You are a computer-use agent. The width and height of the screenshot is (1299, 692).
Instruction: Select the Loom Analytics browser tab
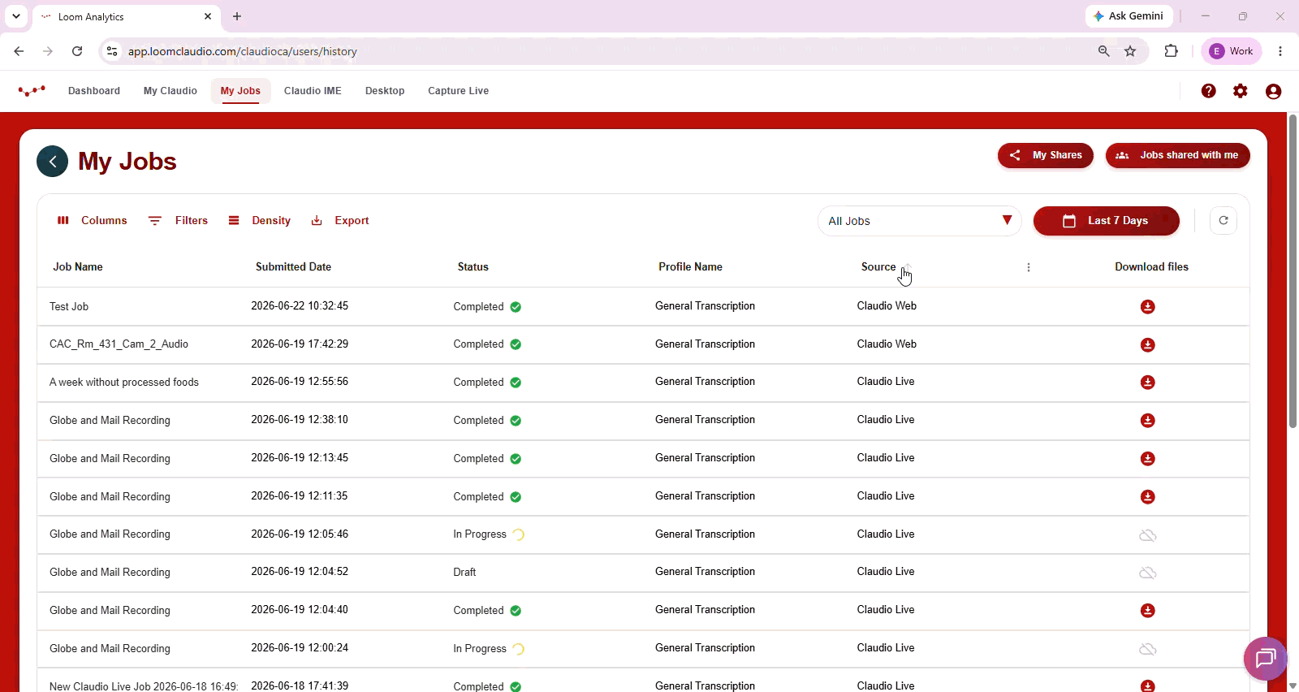(x=127, y=16)
